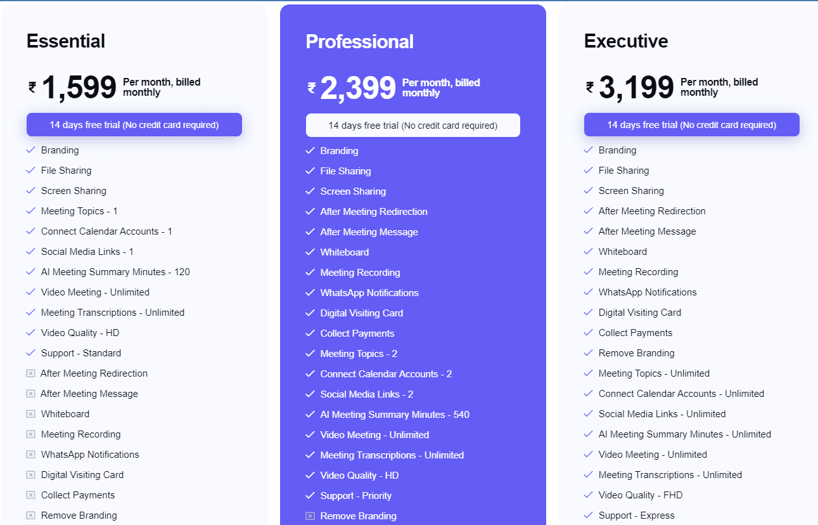Viewport: 818px width, 525px height.
Task: Click the checkmark beside Branding under Essential
Action: tap(31, 150)
